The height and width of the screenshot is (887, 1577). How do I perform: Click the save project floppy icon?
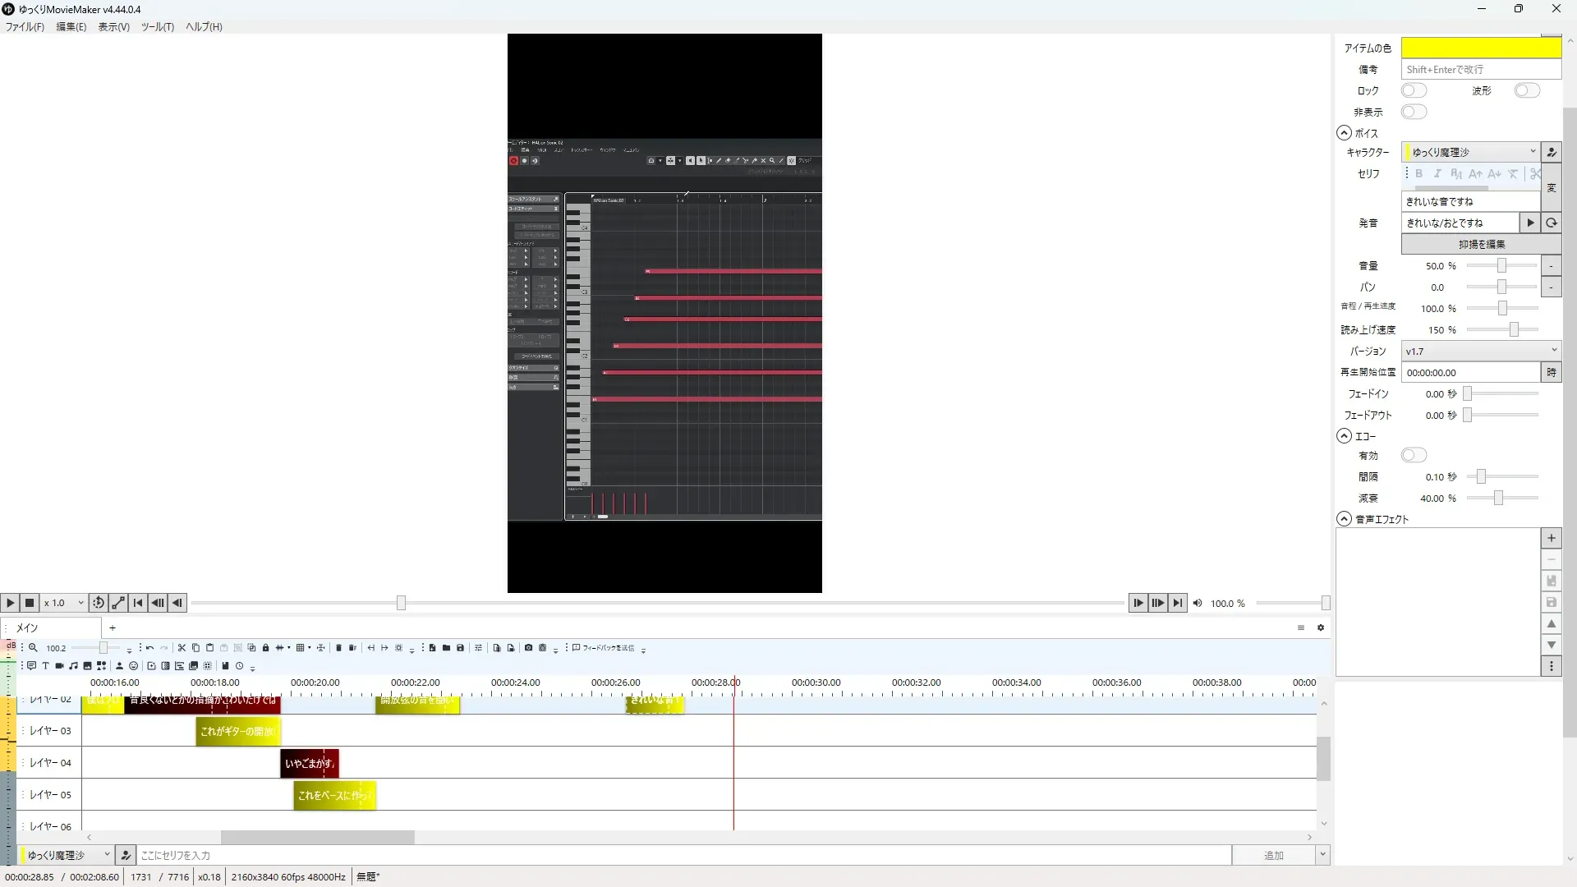click(x=460, y=648)
